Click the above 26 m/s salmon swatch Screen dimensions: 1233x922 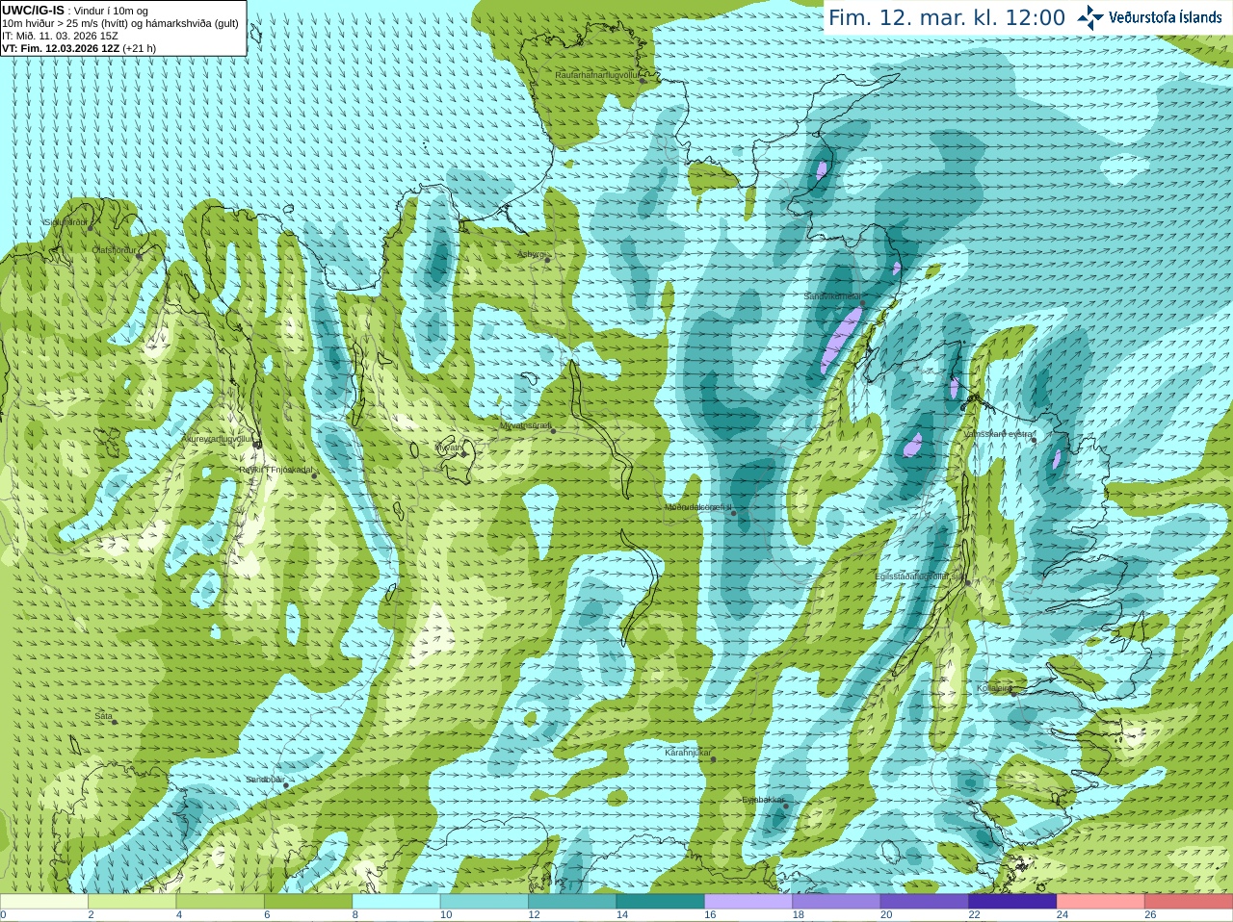tap(1189, 902)
